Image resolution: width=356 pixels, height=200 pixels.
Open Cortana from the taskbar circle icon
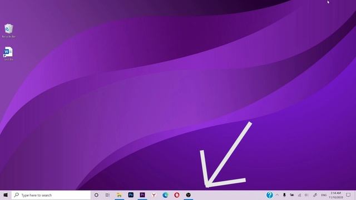pos(96,195)
